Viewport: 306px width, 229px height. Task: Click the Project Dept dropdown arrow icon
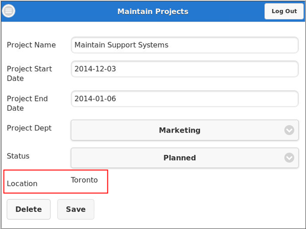pyautogui.click(x=289, y=130)
